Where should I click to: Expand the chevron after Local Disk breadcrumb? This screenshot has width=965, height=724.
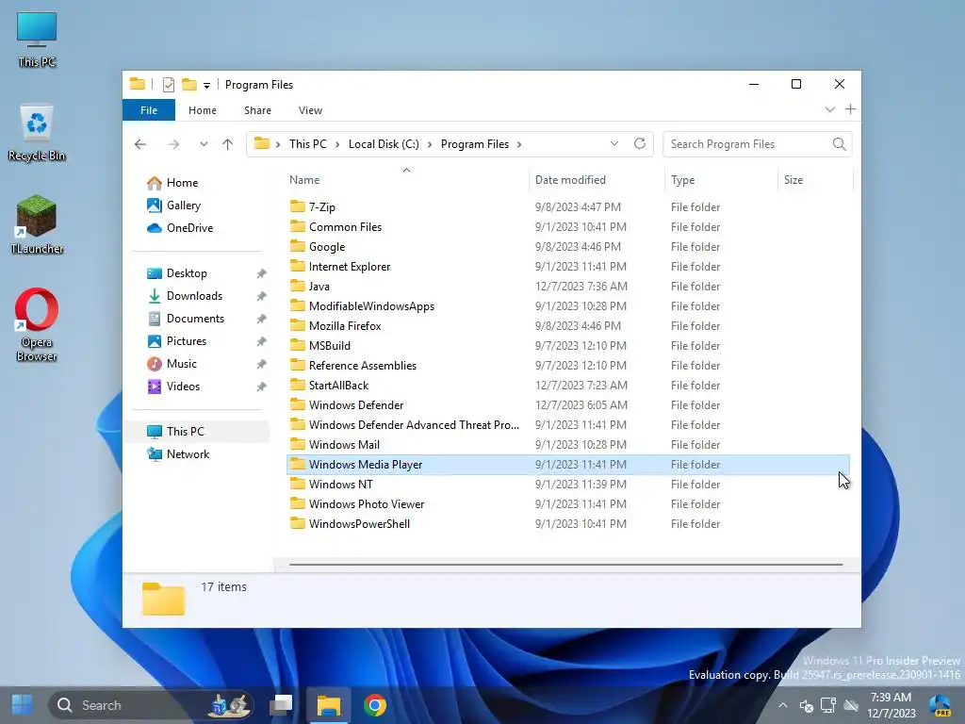coord(430,144)
